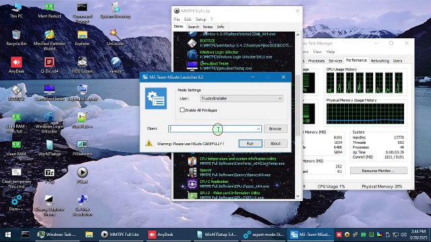Image resolution: width=431 pixels, height=242 pixels.
Task: Open Notepad++ desktop shortcut
Action: tap(82, 120)
